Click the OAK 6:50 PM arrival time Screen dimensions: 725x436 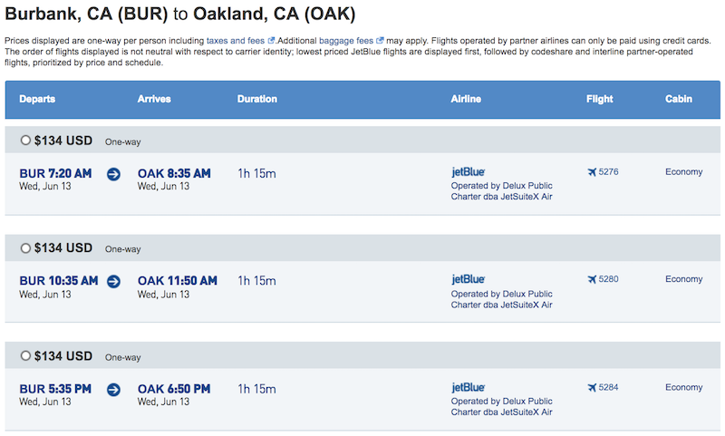174,389
